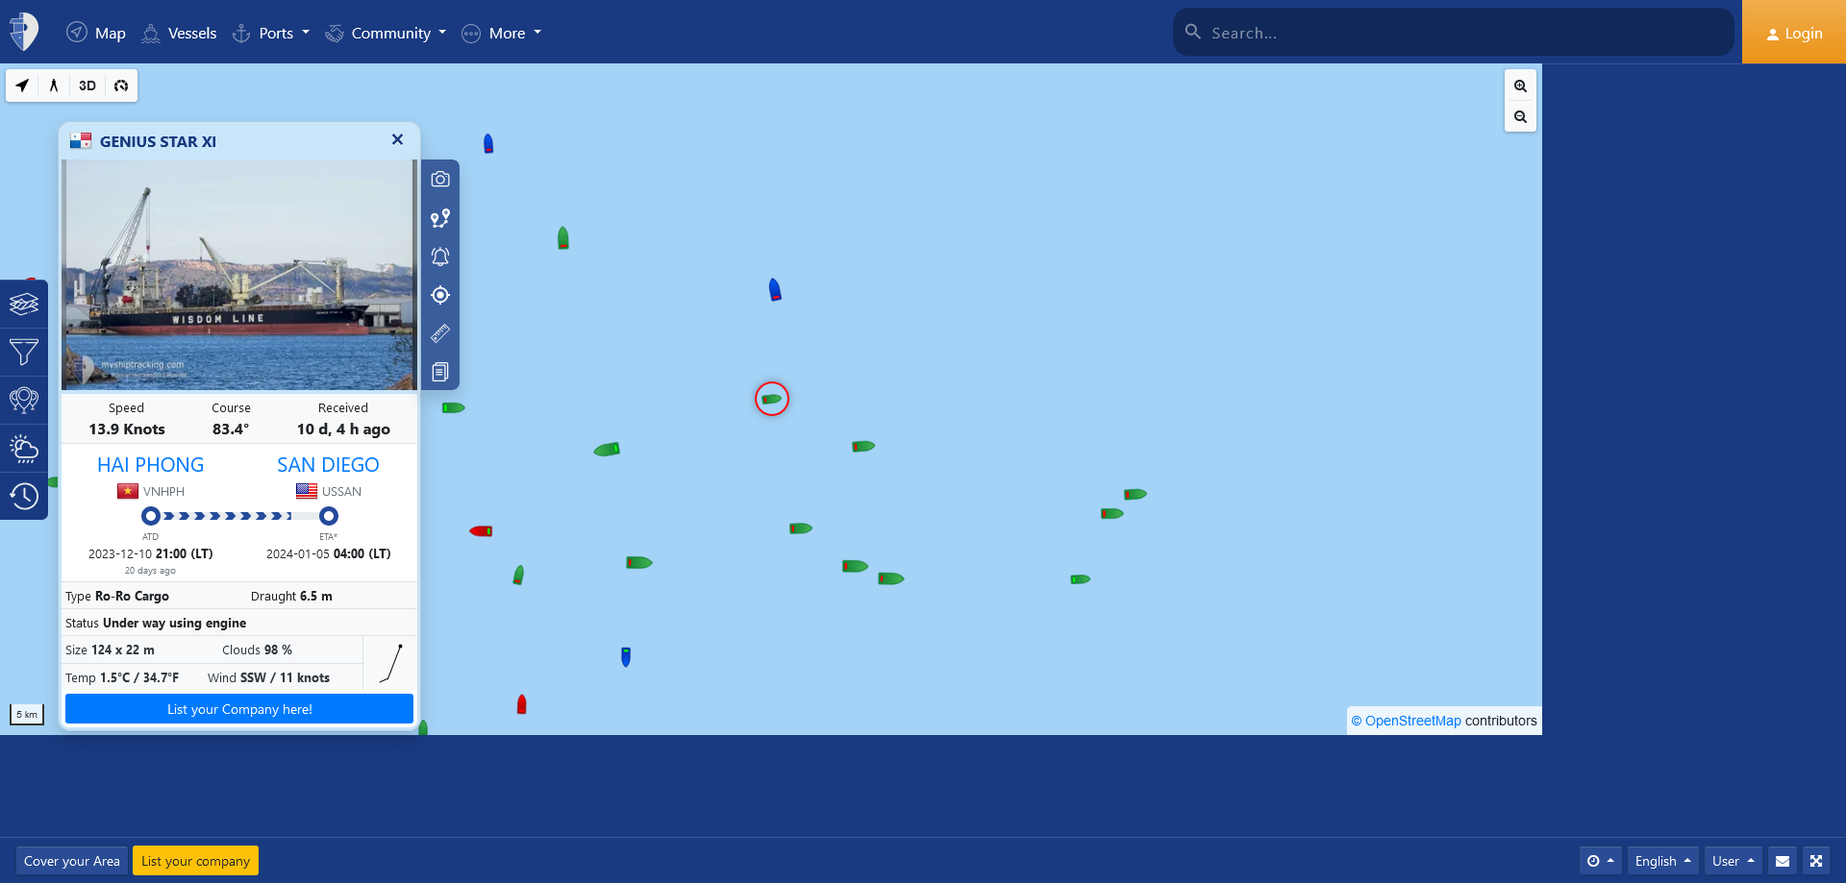
Task: Click the 5 km scale indicator
Action: click(x=27, y=715)
